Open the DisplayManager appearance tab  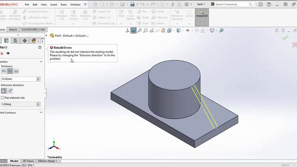(34, 41)
